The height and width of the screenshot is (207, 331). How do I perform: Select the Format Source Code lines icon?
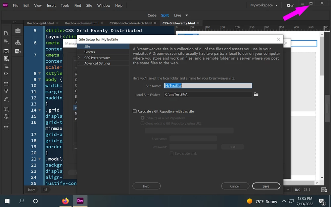coord(6,66)
